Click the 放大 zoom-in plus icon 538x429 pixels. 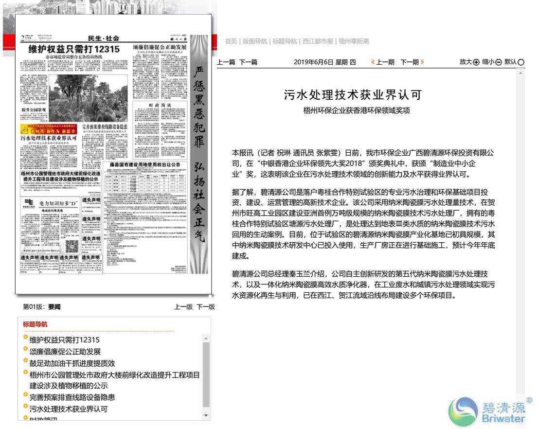(x=476, y=62)
